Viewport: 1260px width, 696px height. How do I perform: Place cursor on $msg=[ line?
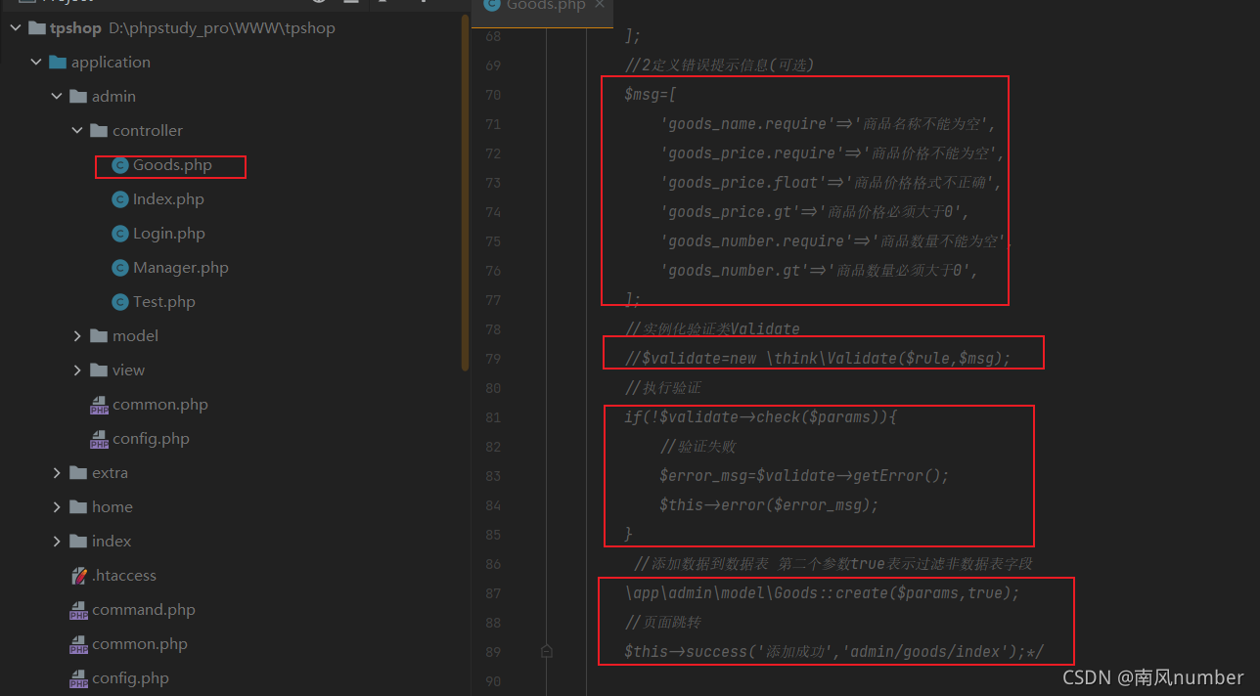point(651,95)
